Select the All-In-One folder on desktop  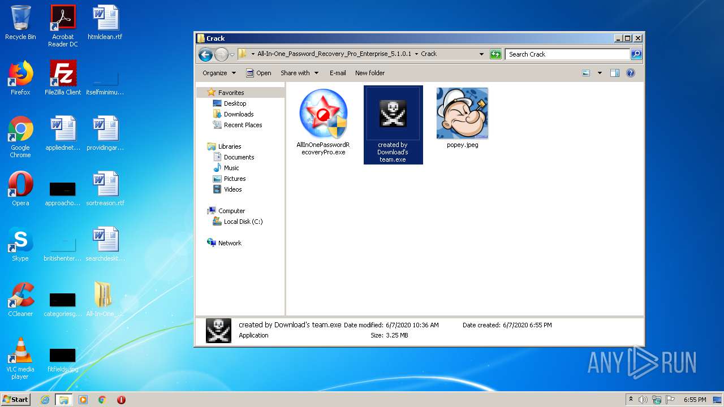(105, 299)
